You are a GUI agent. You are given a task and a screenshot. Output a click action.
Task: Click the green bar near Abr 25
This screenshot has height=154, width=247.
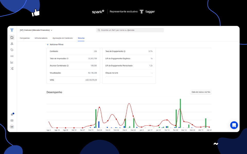206,123
